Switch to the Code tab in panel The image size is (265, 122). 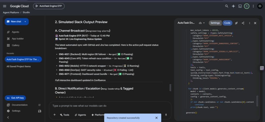coord(227,23)
